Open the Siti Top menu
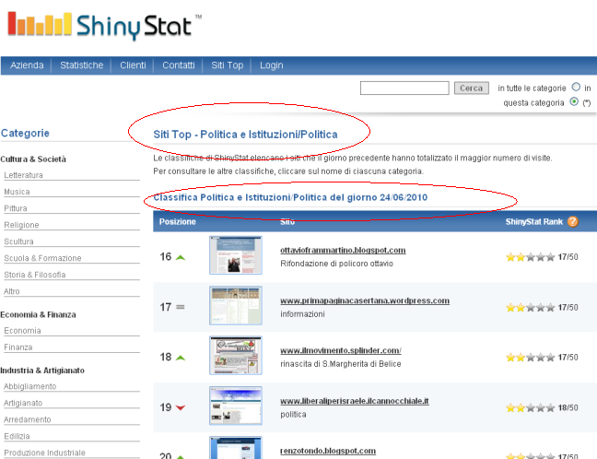This screenshot has width=597, height=459. [228, 65]
